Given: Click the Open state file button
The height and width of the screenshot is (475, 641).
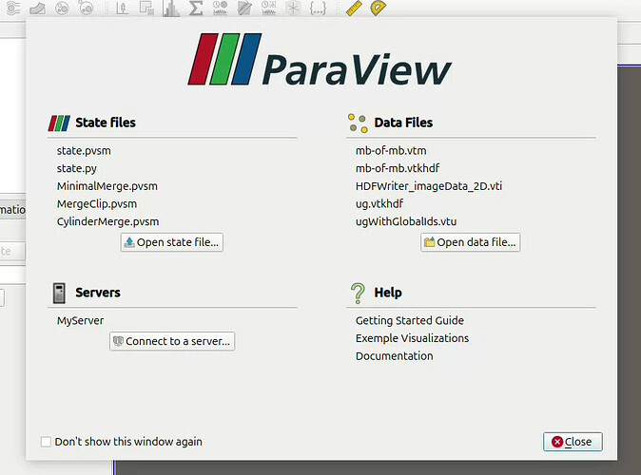Looking at the screenshot, I should coord(172,242).
